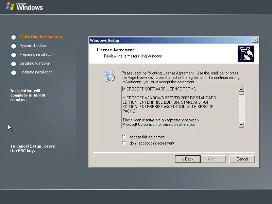Click 'Installation will complete in 60-90 minutes' text

pos(28,95)
